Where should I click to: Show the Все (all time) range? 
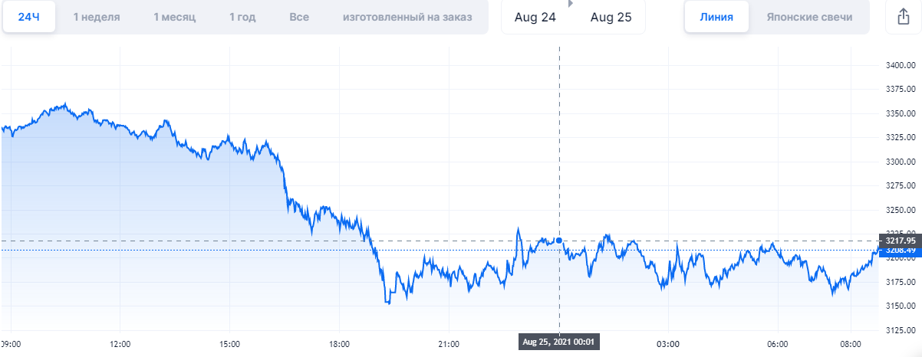299,17
